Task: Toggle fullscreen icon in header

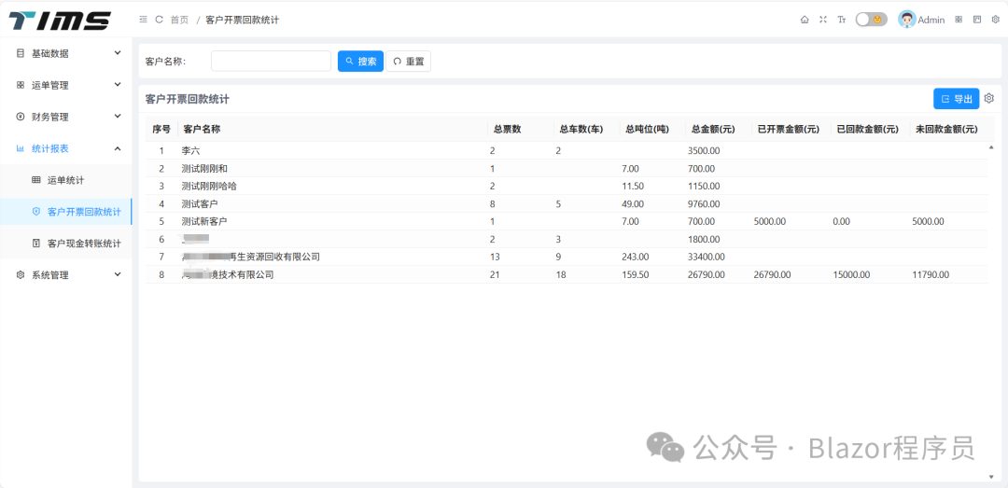Action: pos(823,20)
